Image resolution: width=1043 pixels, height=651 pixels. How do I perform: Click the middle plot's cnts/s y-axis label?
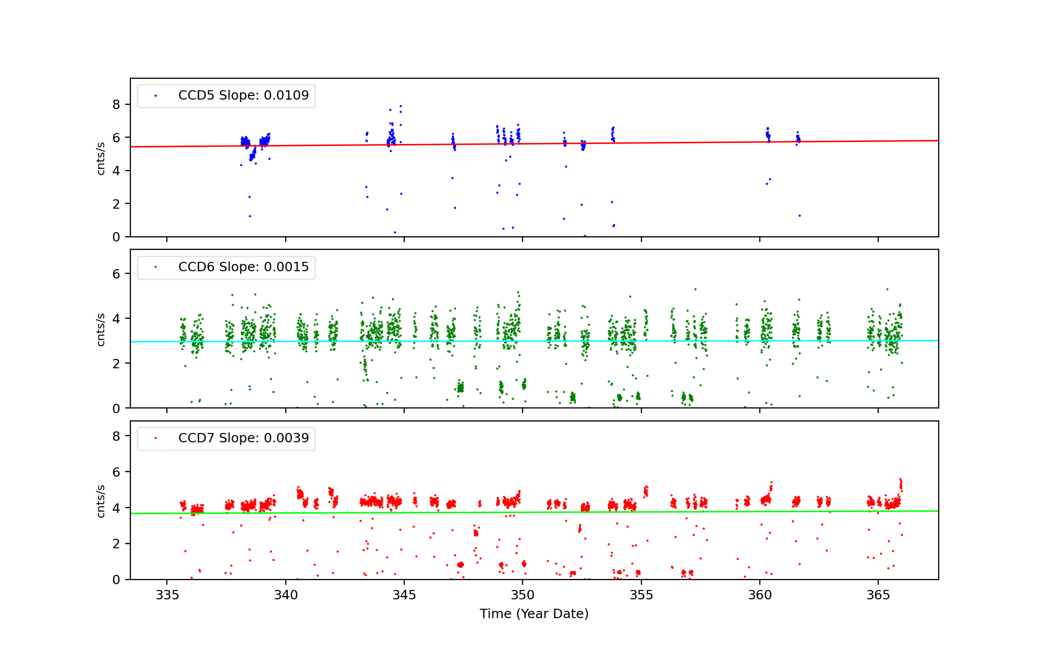coord(101,329)
